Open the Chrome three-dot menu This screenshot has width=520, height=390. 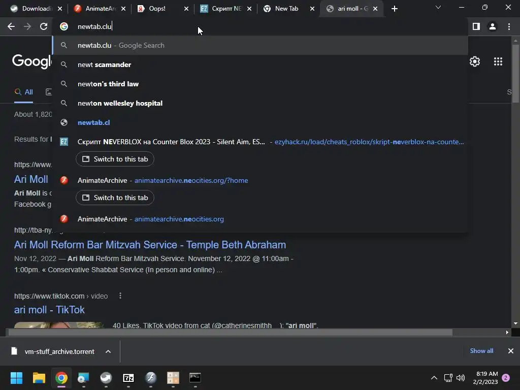click(509, 26)
